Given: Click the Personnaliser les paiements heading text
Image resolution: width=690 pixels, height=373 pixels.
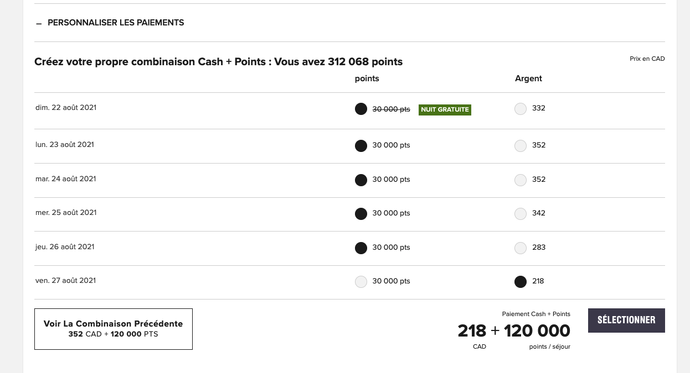Looking at the screenshot, I should [116, 23].
